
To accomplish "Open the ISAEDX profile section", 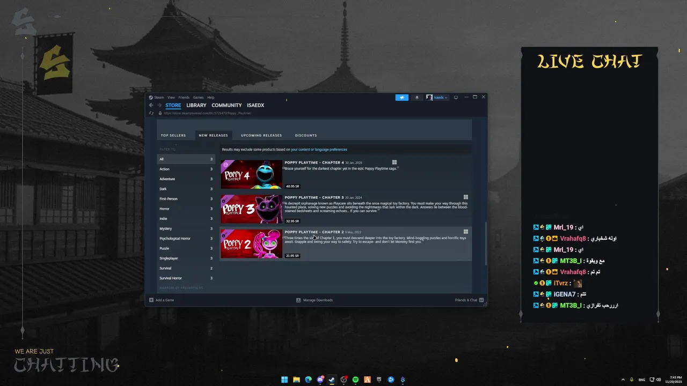I will (255, 106).
